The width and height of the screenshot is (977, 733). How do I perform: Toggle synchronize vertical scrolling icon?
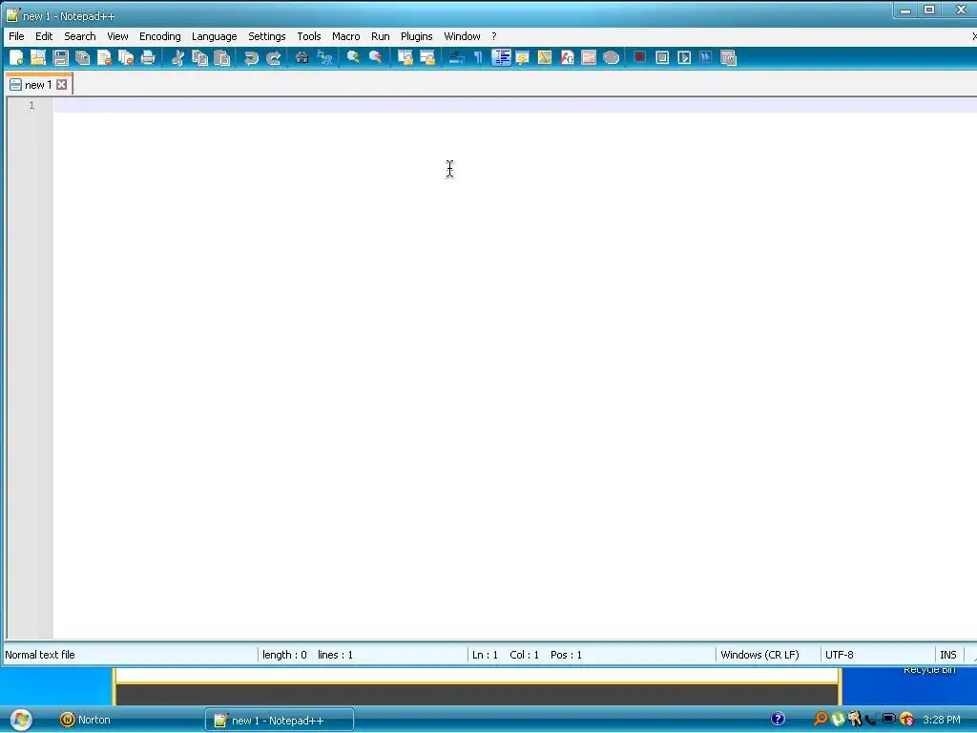(405, 58)
